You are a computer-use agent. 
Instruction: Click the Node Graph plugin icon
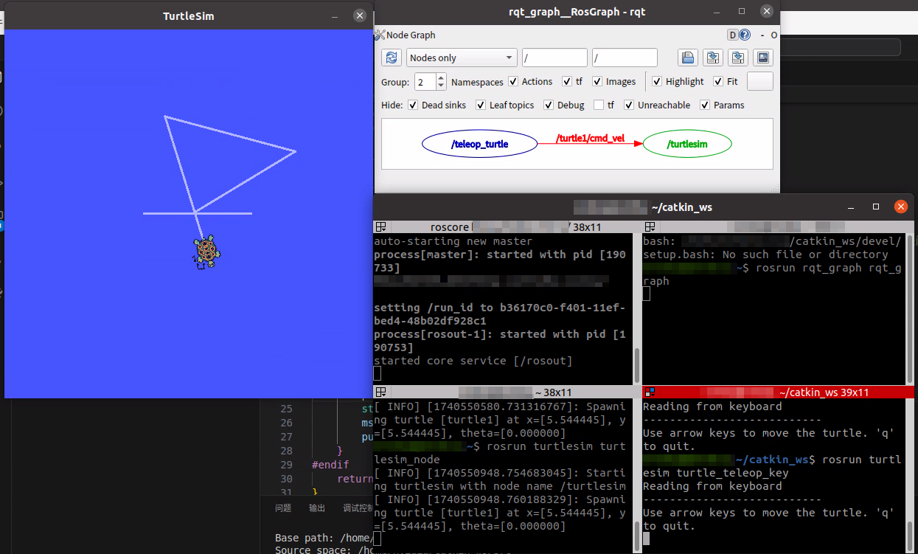(x=380, y=35)
